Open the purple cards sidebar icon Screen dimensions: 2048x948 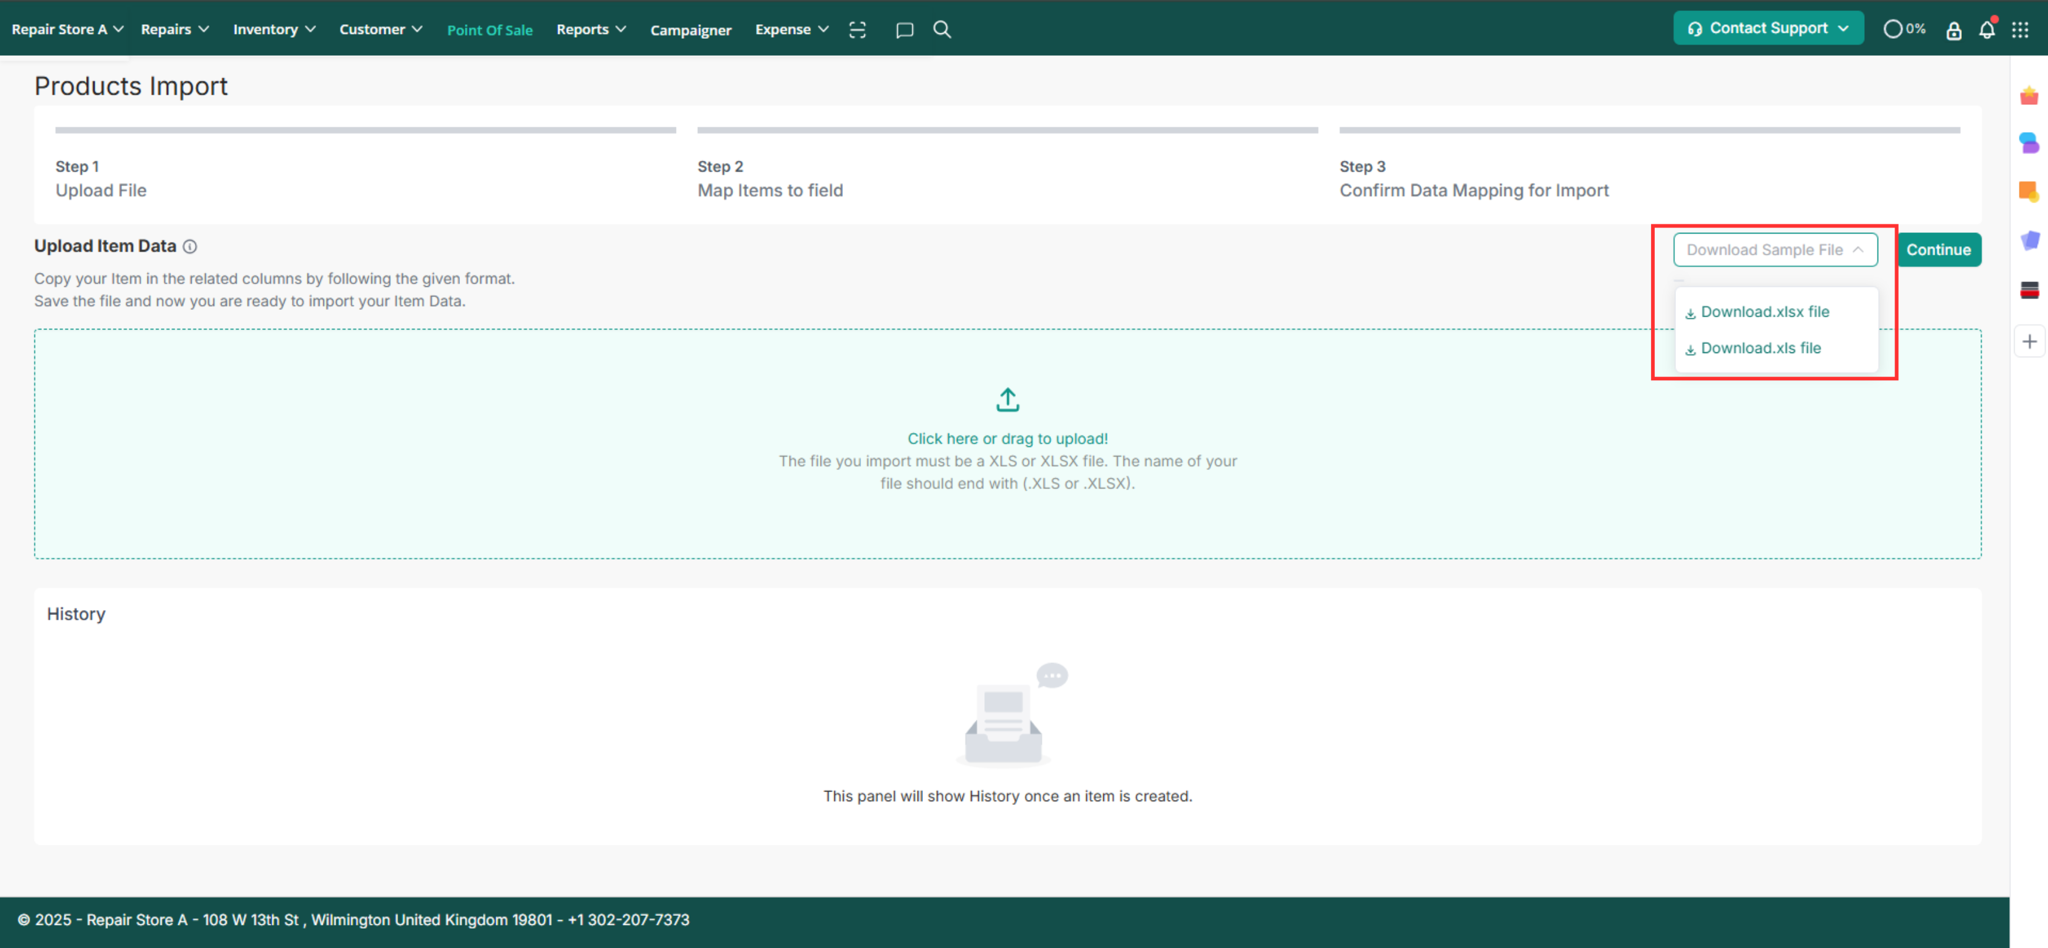2029,240
